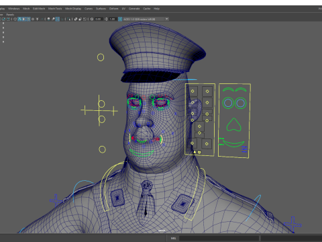Screen dimensions: 322x242
Task: Select the left eye circle in the face panel
Action: click(x=228, y=103)
